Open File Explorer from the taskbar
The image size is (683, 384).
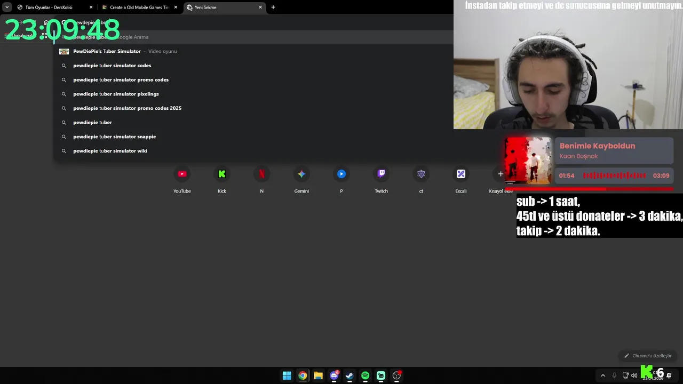pos(318,375)
